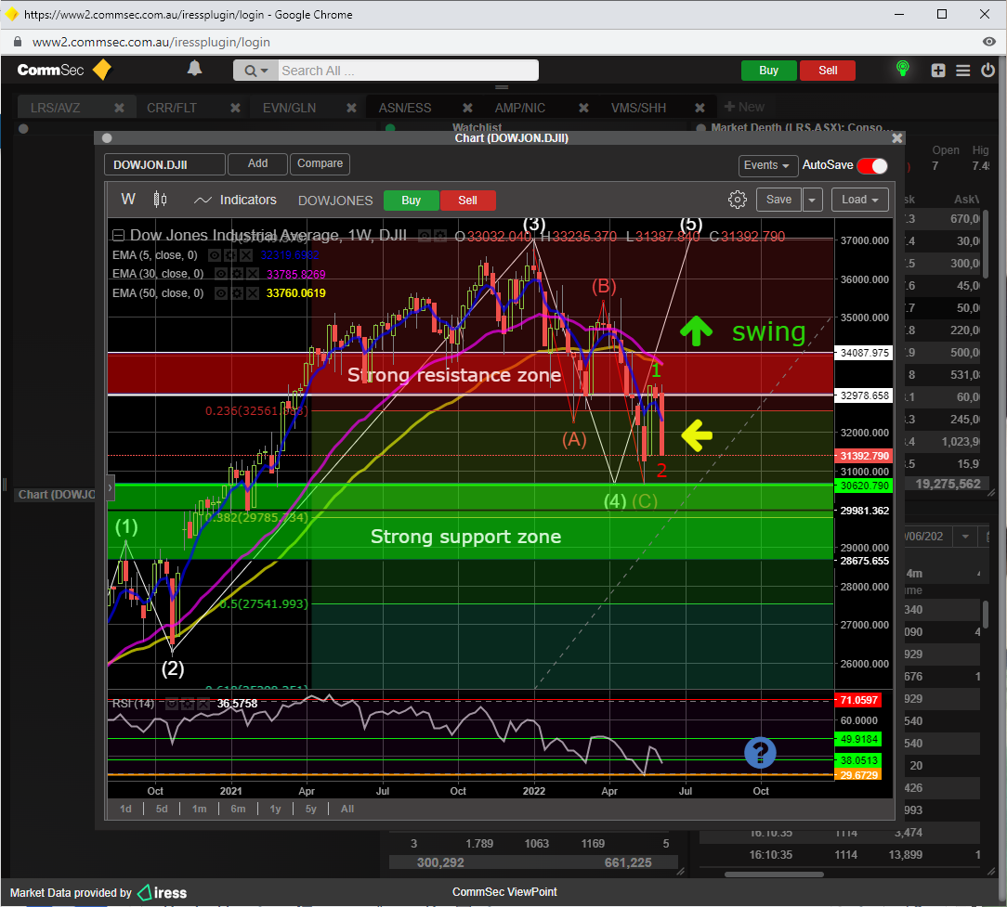Click Sell in the chart toolbar

click(467, 201)
